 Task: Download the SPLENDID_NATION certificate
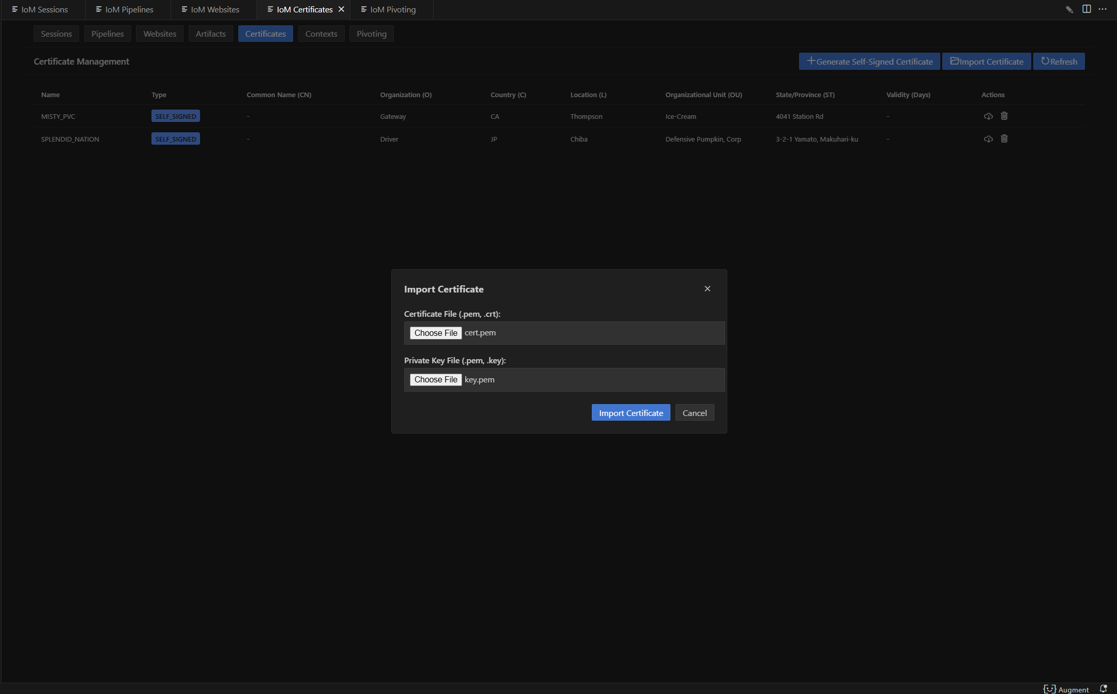[x=988, y=139]
